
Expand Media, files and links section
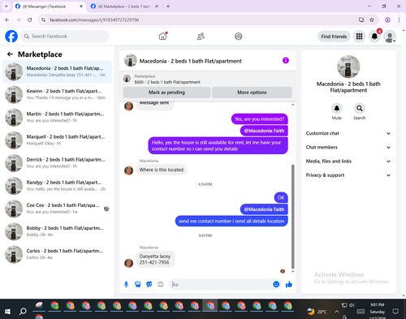click(x=348, y=162)
